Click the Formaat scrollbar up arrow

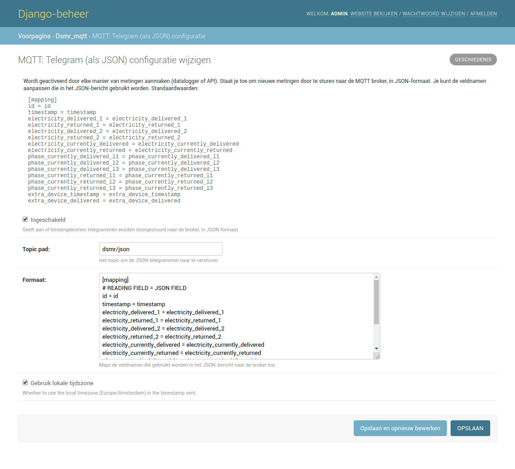coord(376,277)
